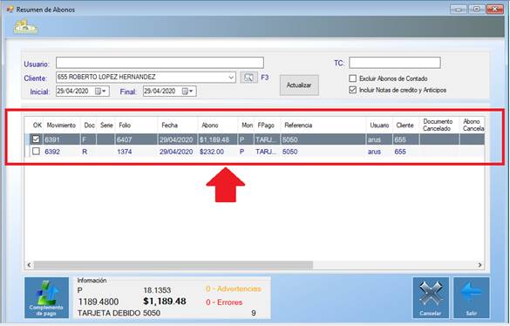Check OK box for movement 6392
Viewport: 510px width, 326px height.
pyautogui.click(x=36, y=152)
